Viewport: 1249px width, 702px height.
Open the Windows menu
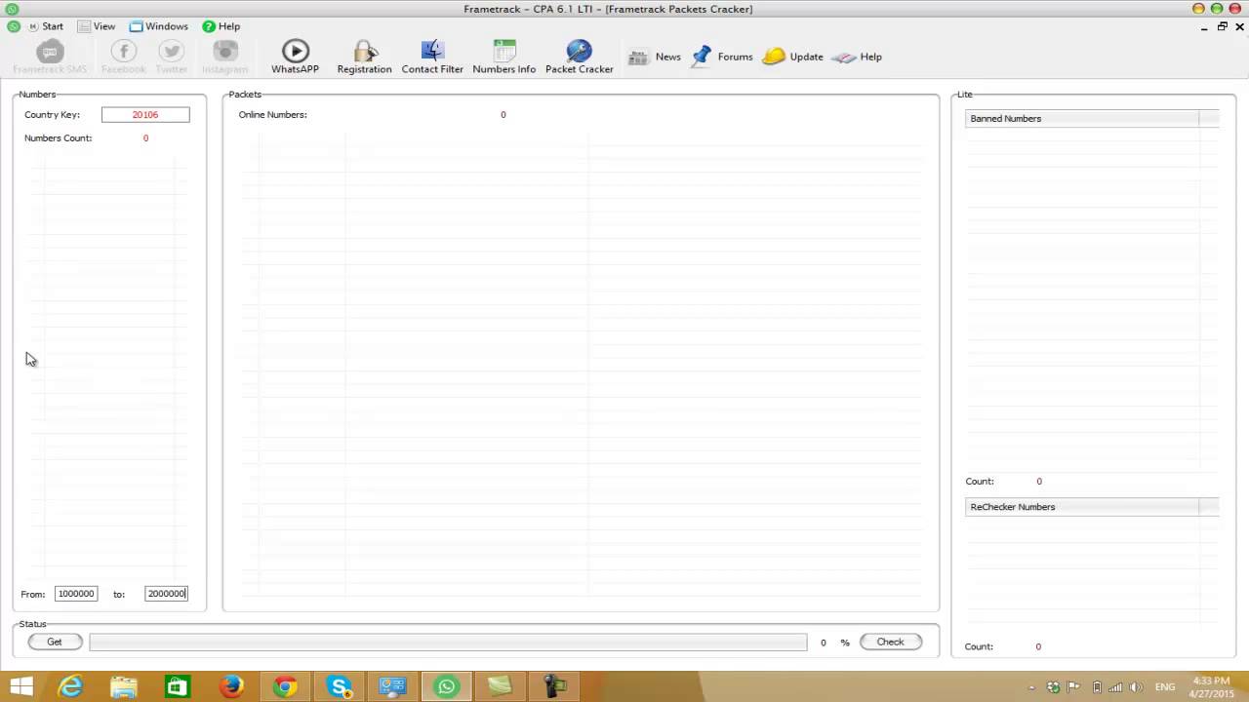(x=159, y=26)
